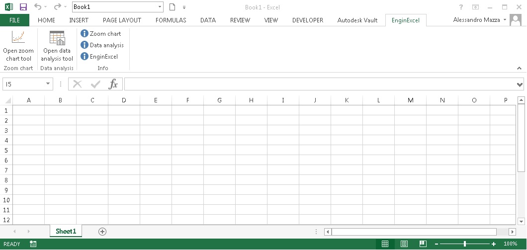Switch to Page Layout view
The width and height of the screenshot is (527, 250).
(404, 244)
